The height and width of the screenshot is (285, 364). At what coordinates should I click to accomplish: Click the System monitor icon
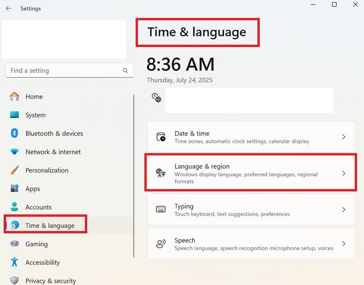tap(14, 115)
